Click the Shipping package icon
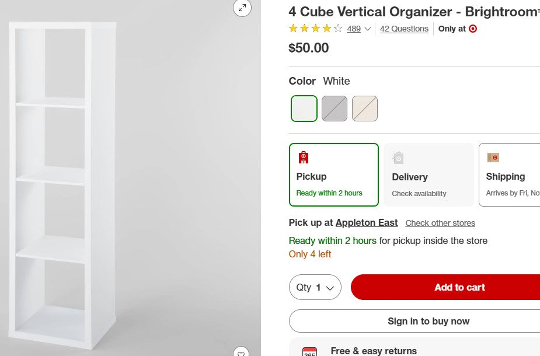 (x=493, y=158)
